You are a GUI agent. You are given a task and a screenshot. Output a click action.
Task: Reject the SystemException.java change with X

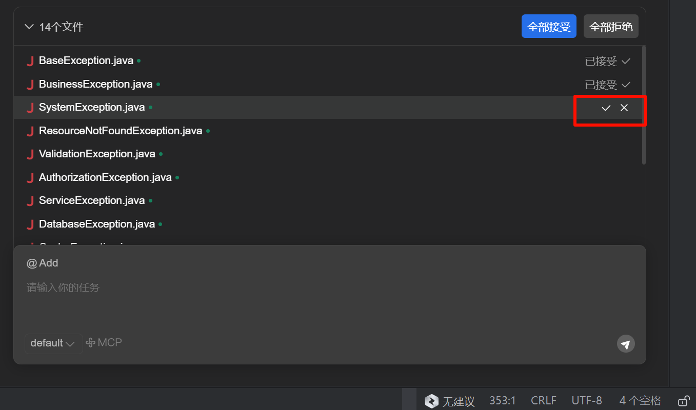pos(624,108)
